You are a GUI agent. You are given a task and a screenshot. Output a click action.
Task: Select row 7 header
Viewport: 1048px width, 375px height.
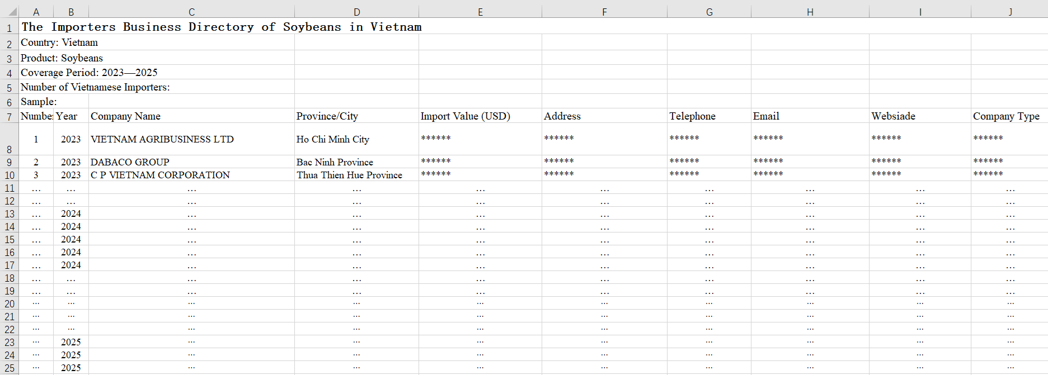[9, 117]
